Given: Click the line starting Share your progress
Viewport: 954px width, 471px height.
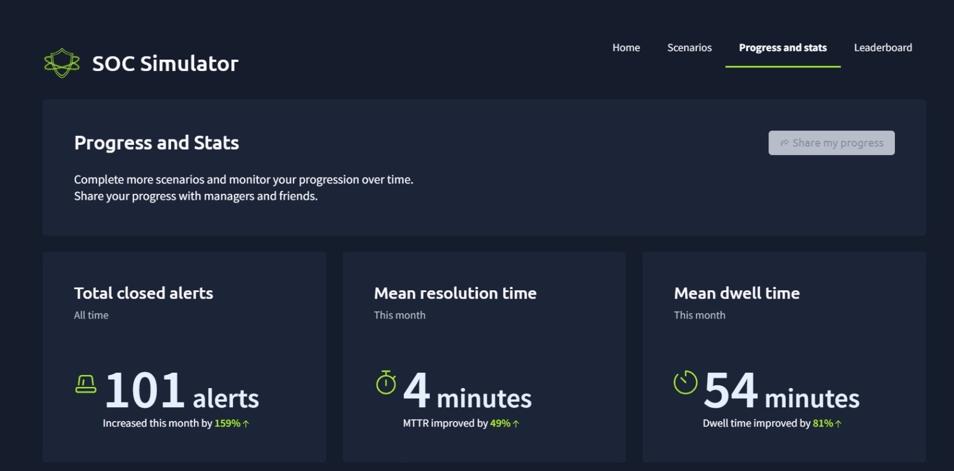Looking at the screenshot, I should [x=196, y=196].
